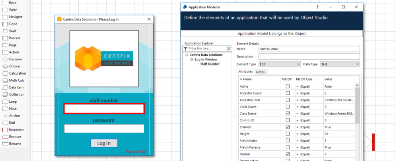Toggle Match checkbox for Ancestor Count

(x=288, y=93)
